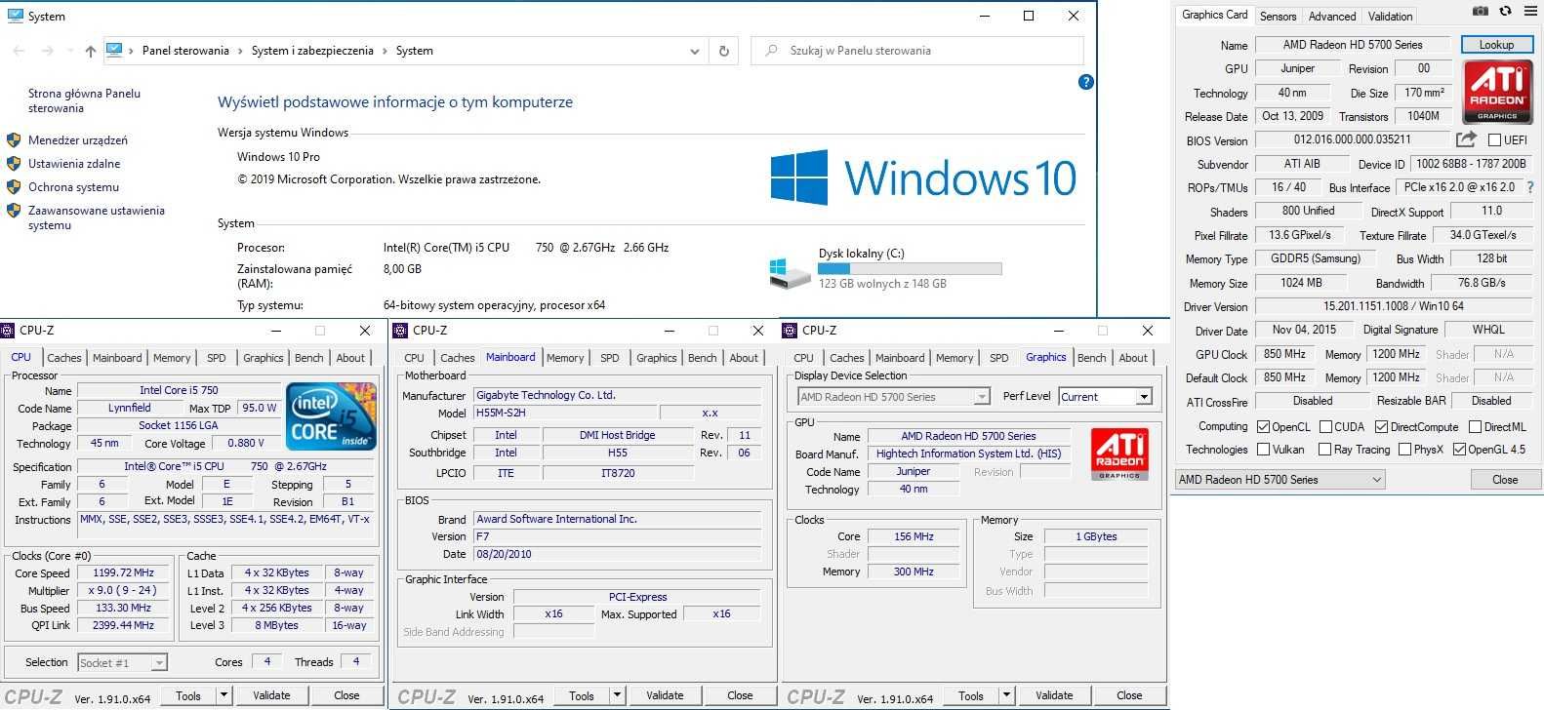Viewport: 1544px width, 710px height.
Task: Click the computer icon in the address breadcrumb
Action: pos(114,51)
